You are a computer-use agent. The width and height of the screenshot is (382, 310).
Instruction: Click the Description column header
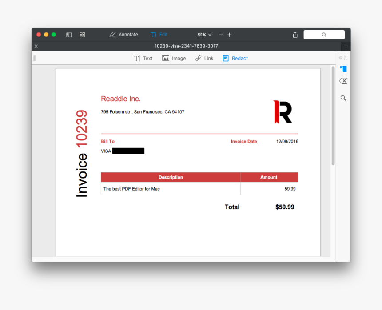(x=171, y=177)
